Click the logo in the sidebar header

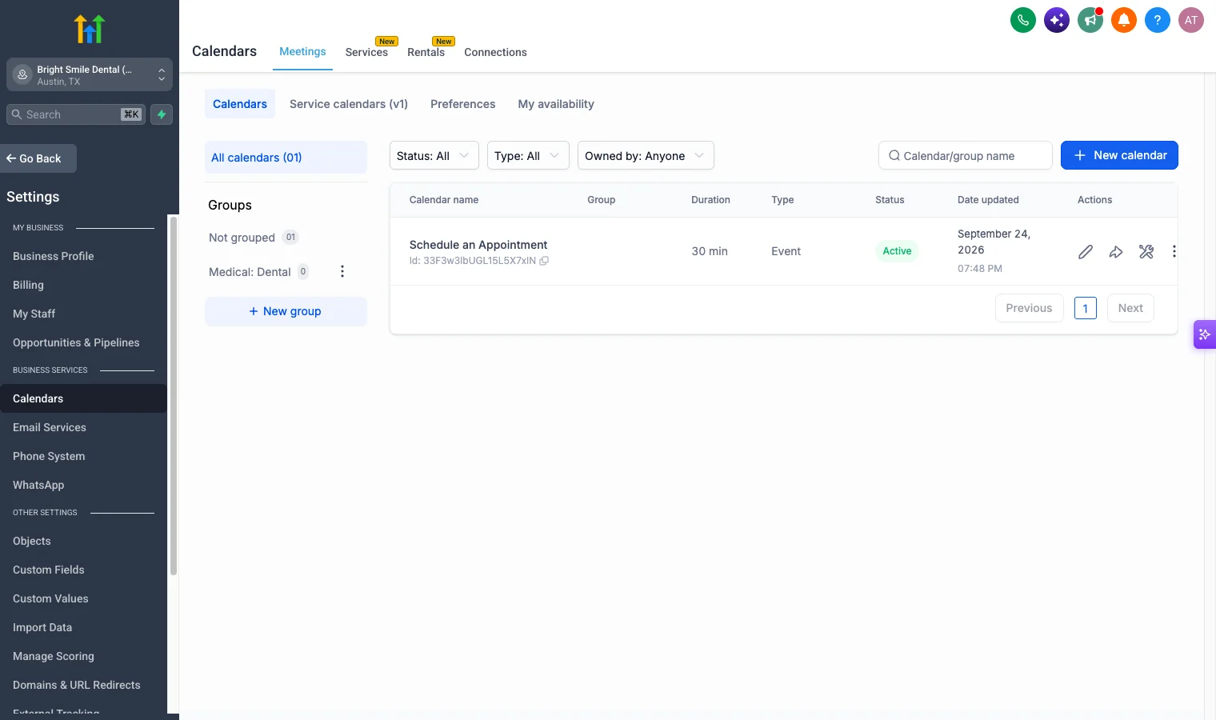pos(90,29)
